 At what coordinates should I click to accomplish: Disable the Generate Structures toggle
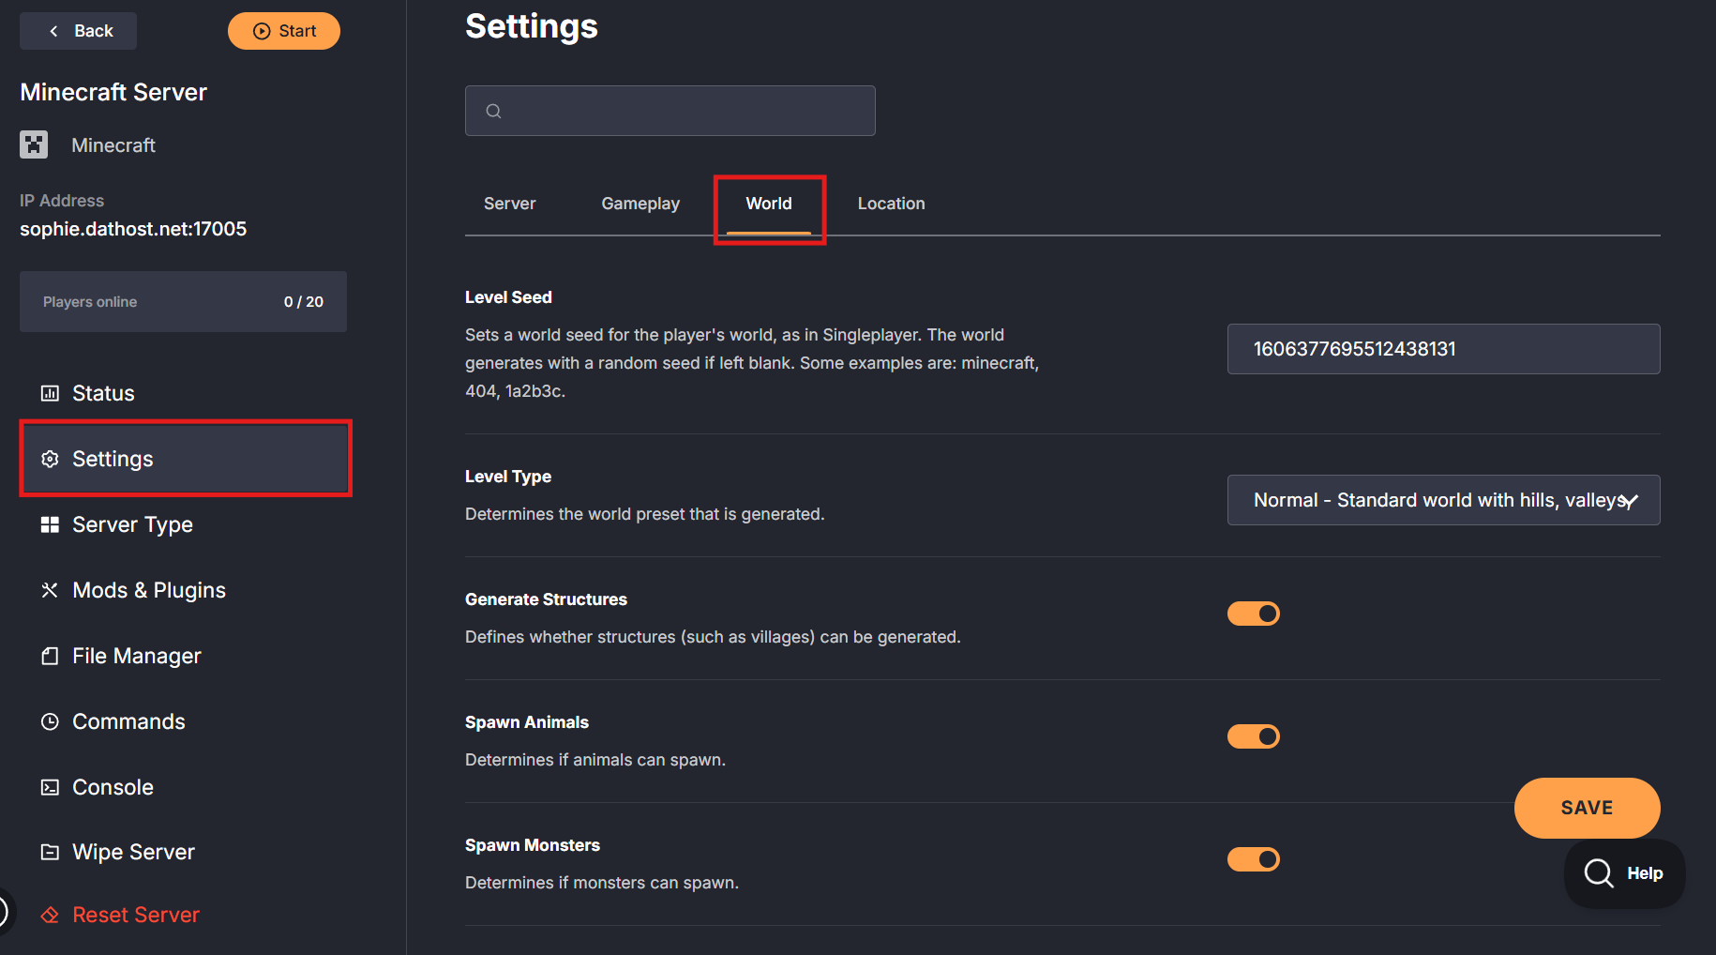coord(1253,614)
